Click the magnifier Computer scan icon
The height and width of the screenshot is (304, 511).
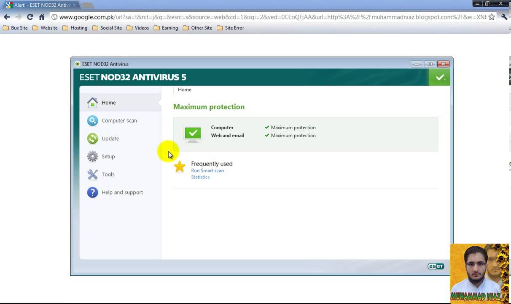click(92, 121)
